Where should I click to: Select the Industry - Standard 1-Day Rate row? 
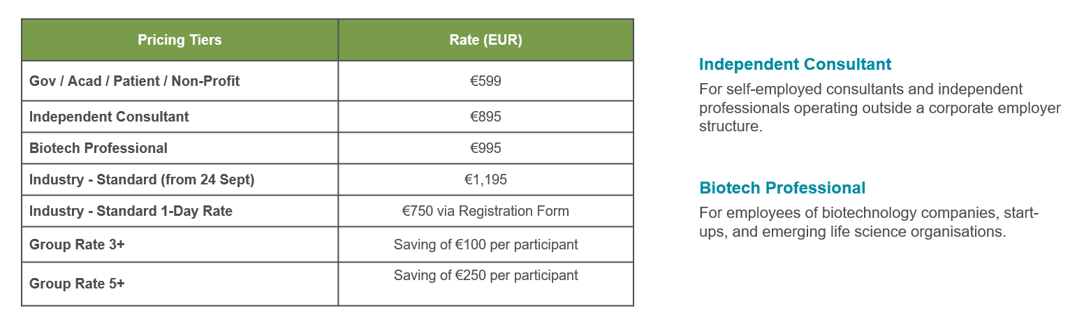coord(328,211)
